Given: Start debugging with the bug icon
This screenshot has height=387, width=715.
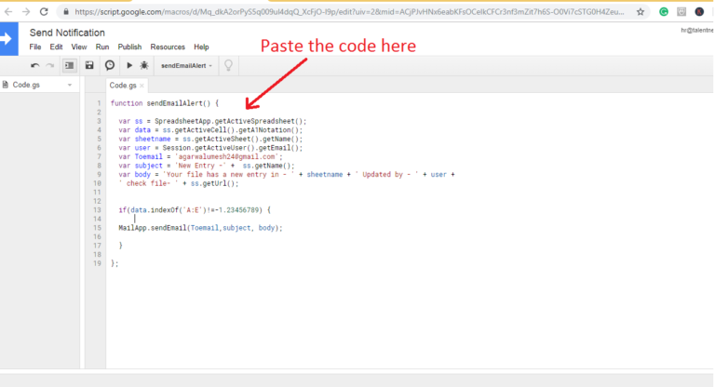Looking at the screenshot, I should (143, 66).
